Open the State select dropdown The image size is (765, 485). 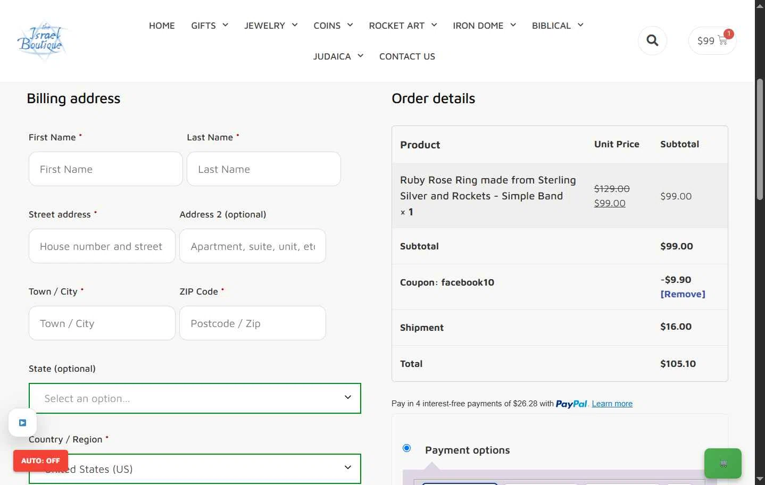(195, 398)
